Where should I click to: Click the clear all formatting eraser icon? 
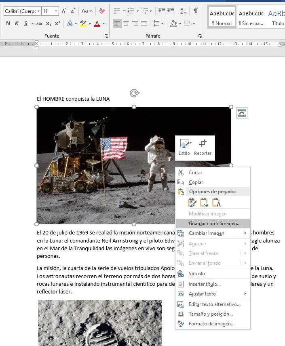click(102, 11)
